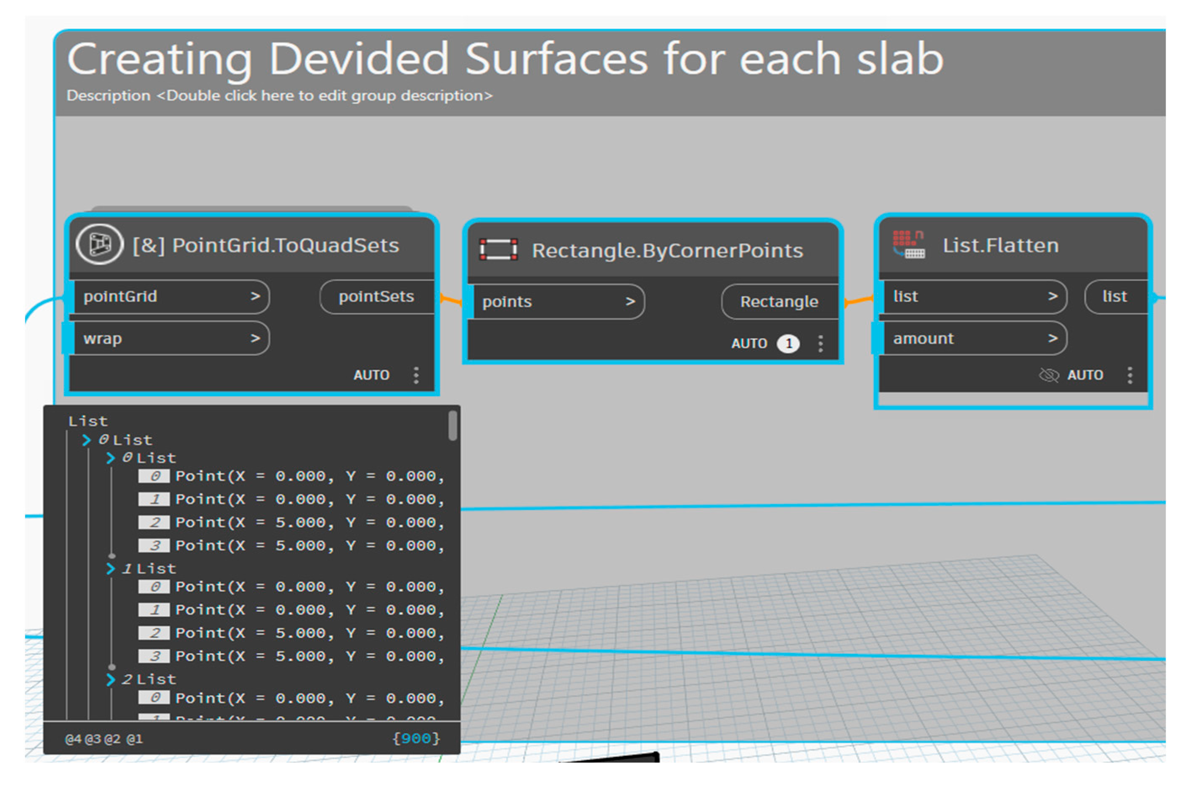Open wrap input port chevron
This screenshot has height=786, width=1190.
[x=255, y=339]
